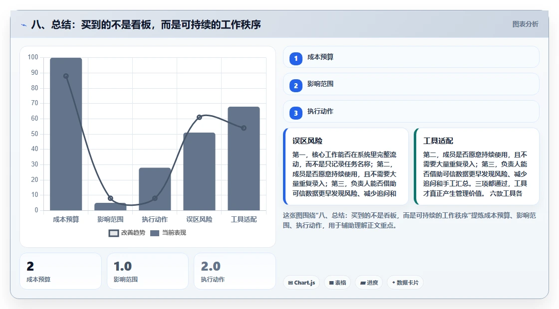
Task: Toggle the 当前表现 legend entry
Action: click(168, 233)
